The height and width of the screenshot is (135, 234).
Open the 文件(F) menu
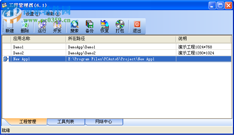point(12,14)
